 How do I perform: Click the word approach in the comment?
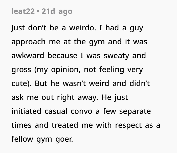point(29,42)
